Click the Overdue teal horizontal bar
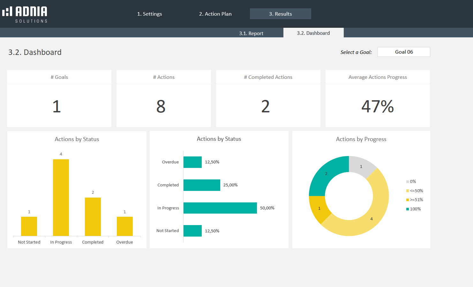The image size is (473, 287). coord(192,162)
